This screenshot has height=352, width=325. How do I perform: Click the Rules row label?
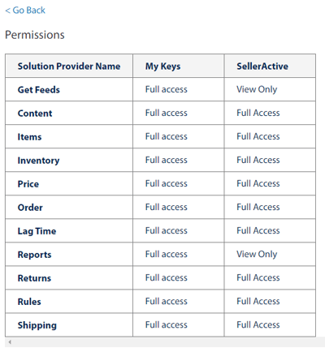pos(29,302)
